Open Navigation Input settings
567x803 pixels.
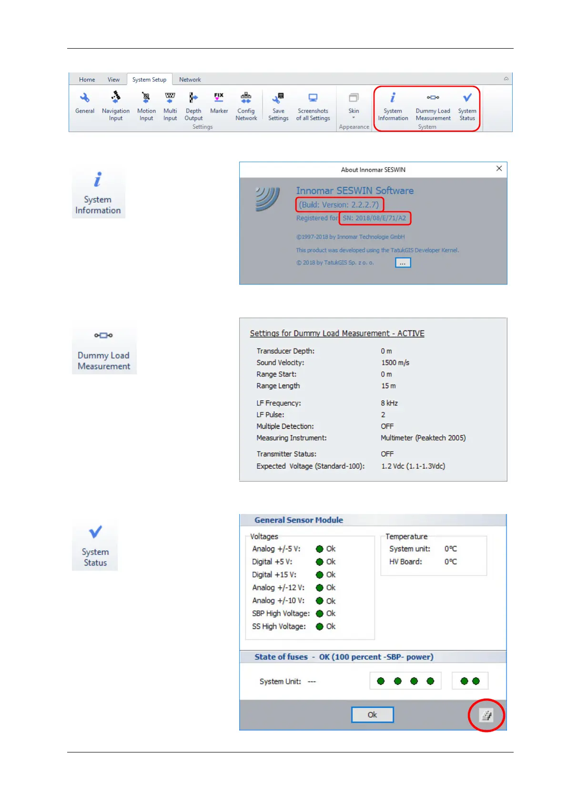tap(116, 106)
